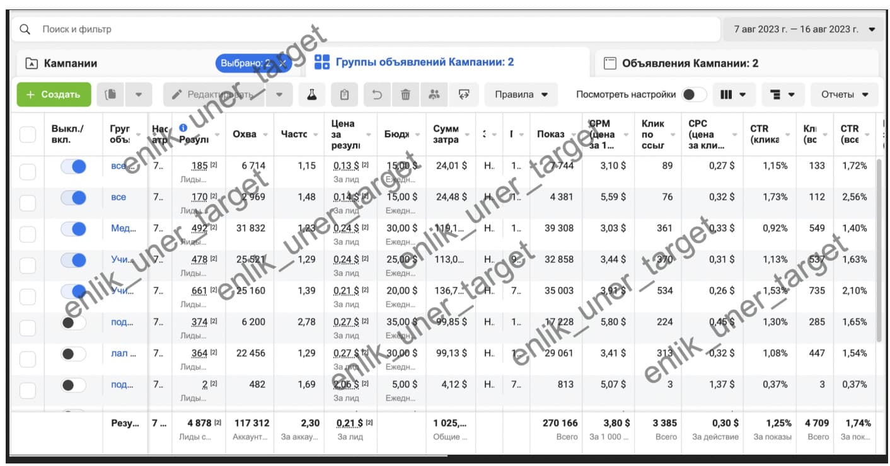Check the row checkbox with 185 results
The width and height of the screenshot is (890, 466).
[x=28, y=172]
